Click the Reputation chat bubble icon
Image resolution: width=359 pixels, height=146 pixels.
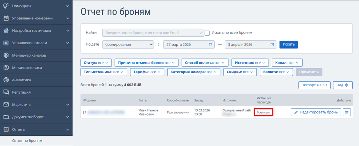tap(6, 92)
